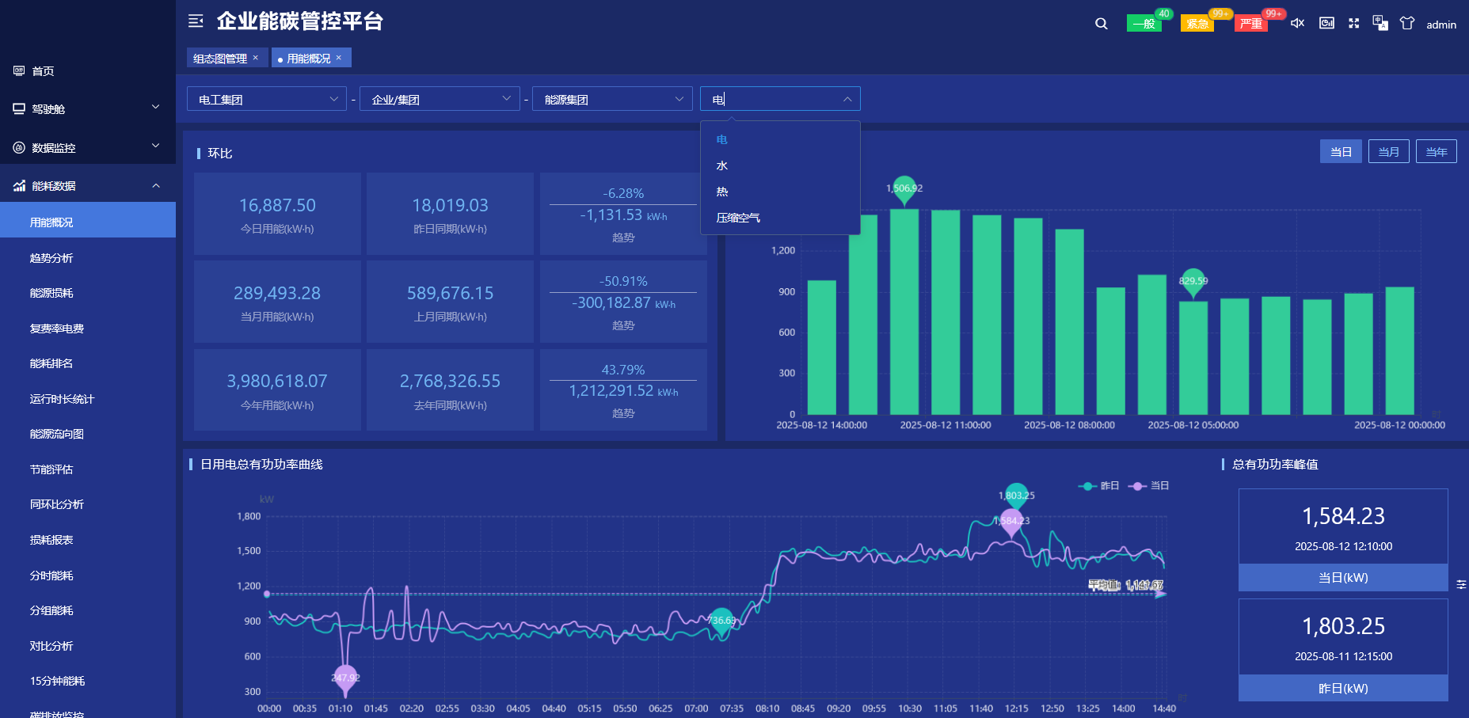
Task: Enter fullscreen with the expand icon
Action: point(1353,24)
